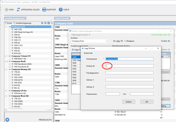Click the account icon beside 1460 (105)

12,29
